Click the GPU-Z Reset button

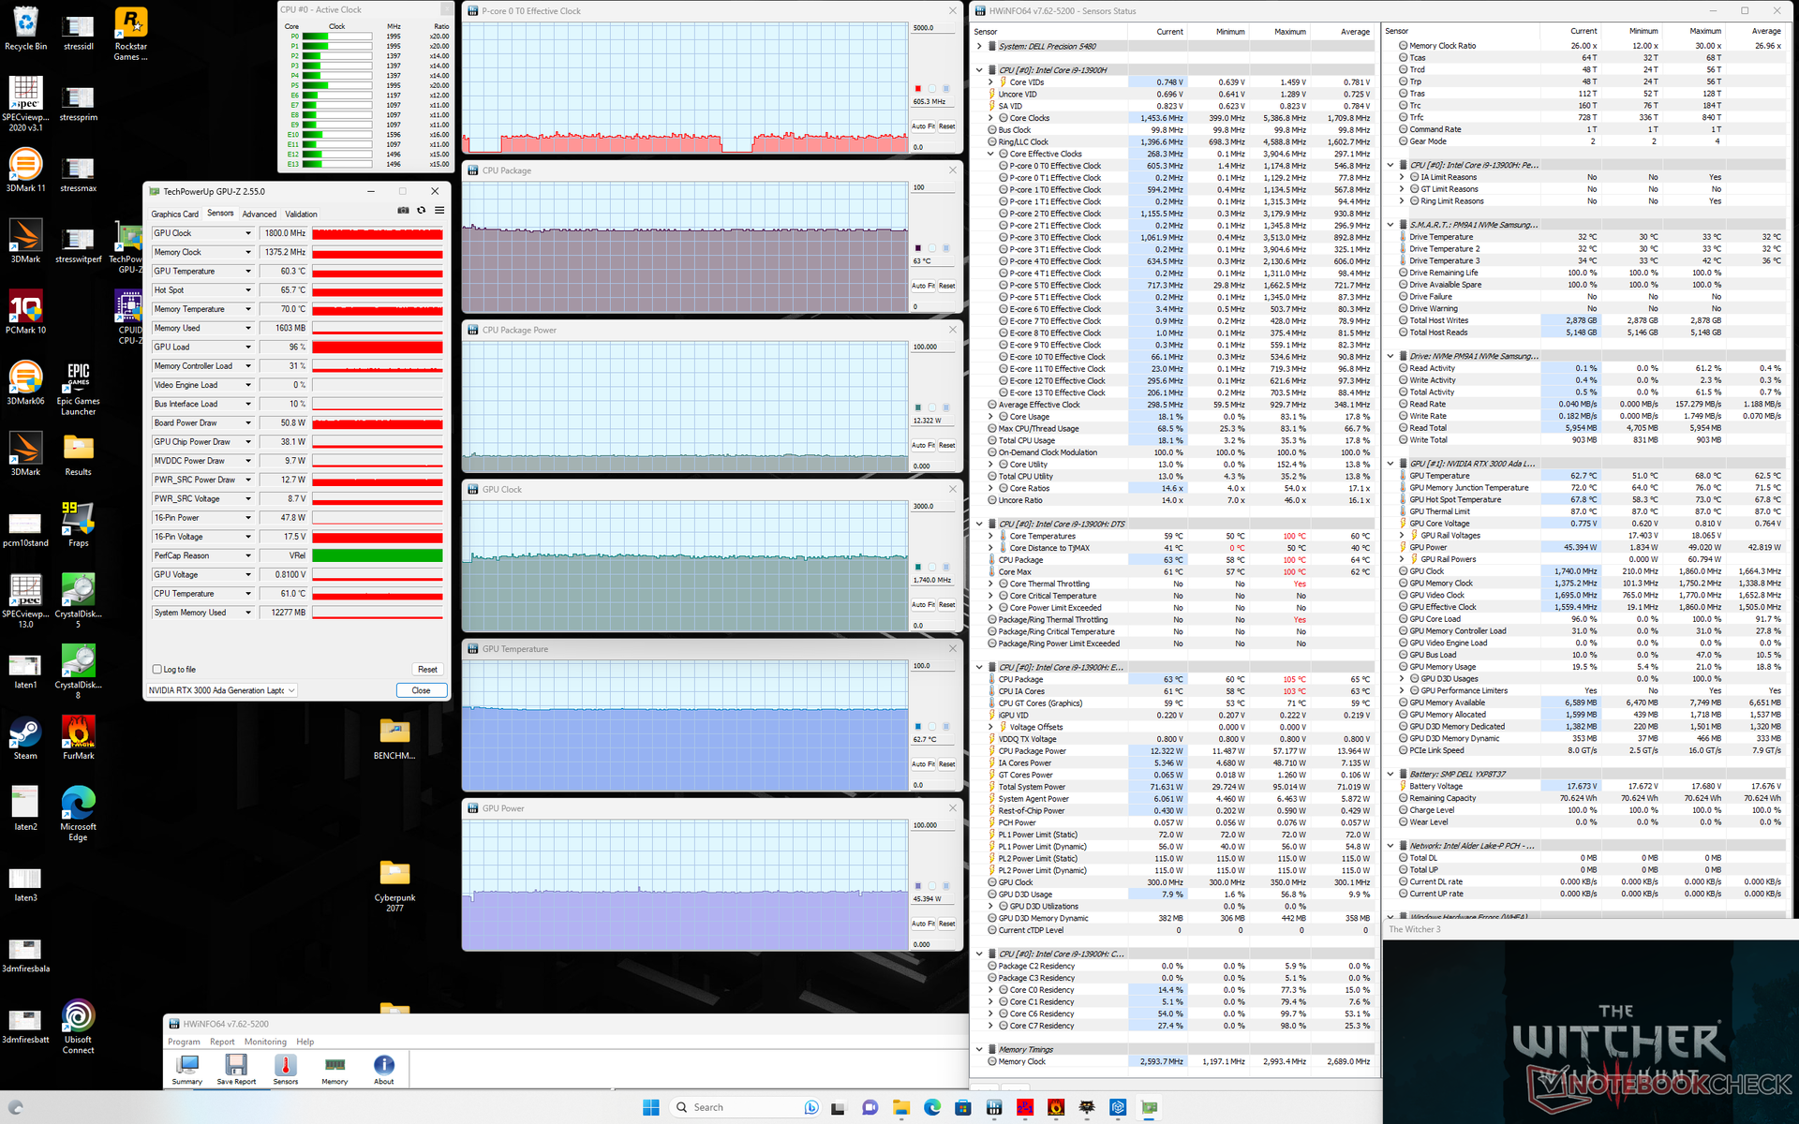(427, 670)
